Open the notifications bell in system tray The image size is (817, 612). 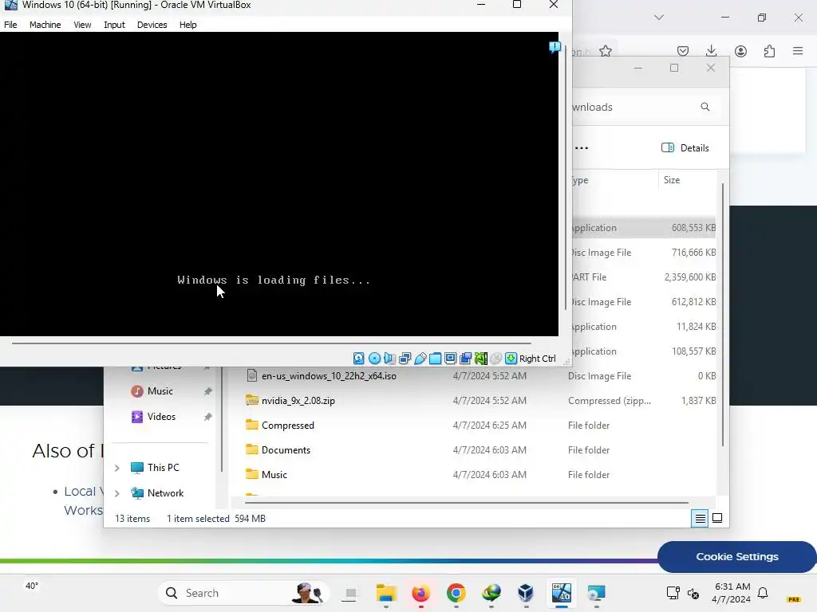pos(763,593)
